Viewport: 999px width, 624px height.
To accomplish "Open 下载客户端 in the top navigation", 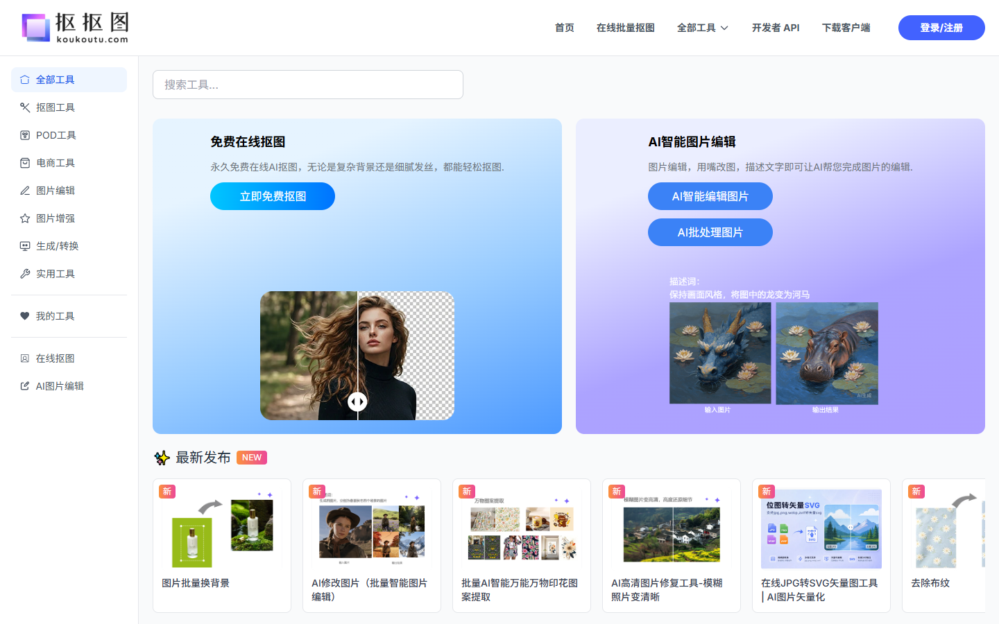I will coord(846,28).
